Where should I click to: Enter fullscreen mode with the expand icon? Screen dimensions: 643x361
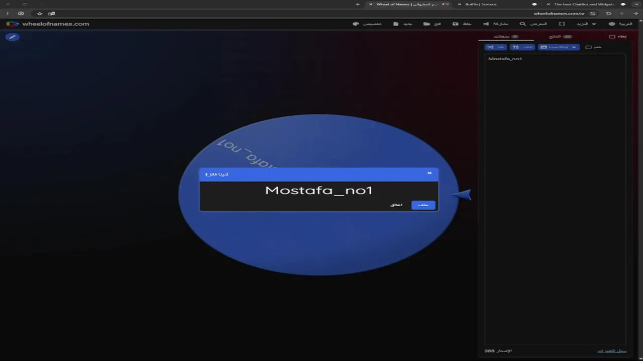point(562,24)
